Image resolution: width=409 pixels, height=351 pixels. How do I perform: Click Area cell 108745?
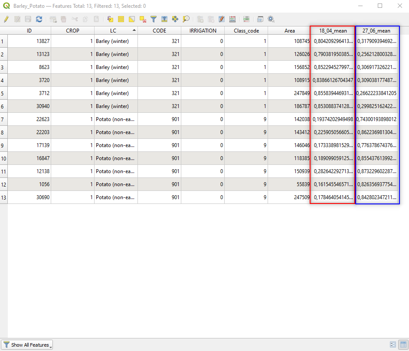tap(289, 41)
